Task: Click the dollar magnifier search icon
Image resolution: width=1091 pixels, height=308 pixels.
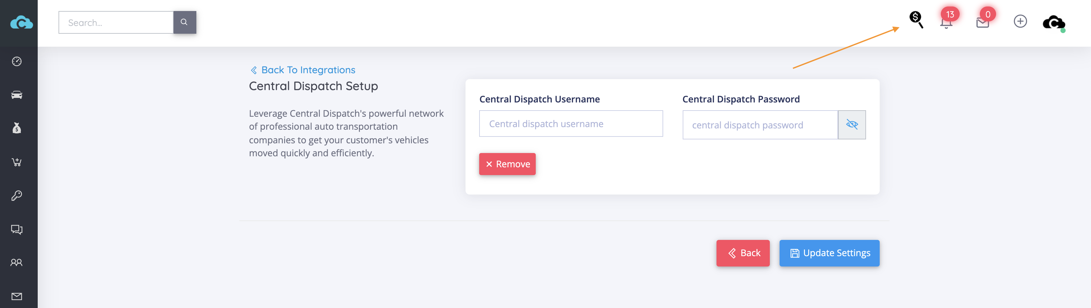Action: (x=916, y=20)
